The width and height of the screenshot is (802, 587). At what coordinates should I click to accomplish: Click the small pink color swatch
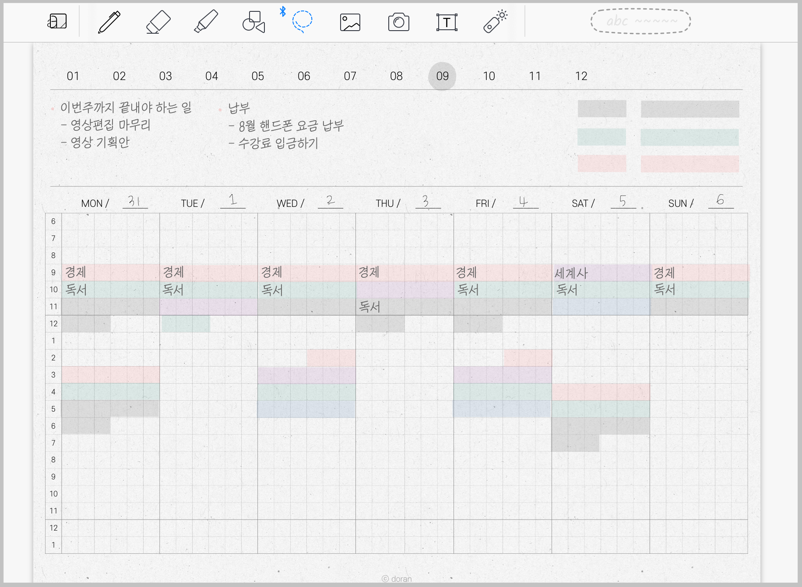(x=602, y=164)
